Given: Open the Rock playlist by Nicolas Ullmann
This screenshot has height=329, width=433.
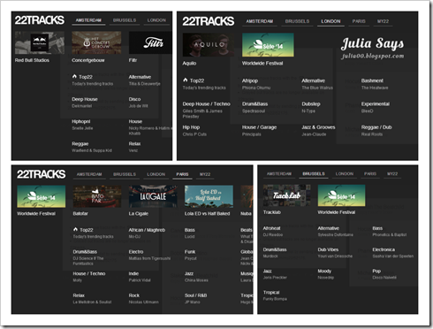Looking at the screenshot, I should click(144, 299).
